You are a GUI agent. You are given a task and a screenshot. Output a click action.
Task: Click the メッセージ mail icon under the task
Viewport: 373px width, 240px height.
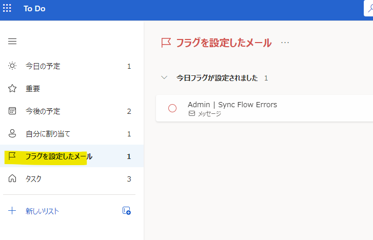pos(192,114)
